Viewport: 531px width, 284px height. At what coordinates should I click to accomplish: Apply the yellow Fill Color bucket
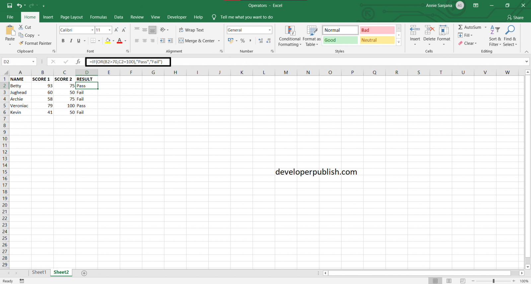coord(108,41)
